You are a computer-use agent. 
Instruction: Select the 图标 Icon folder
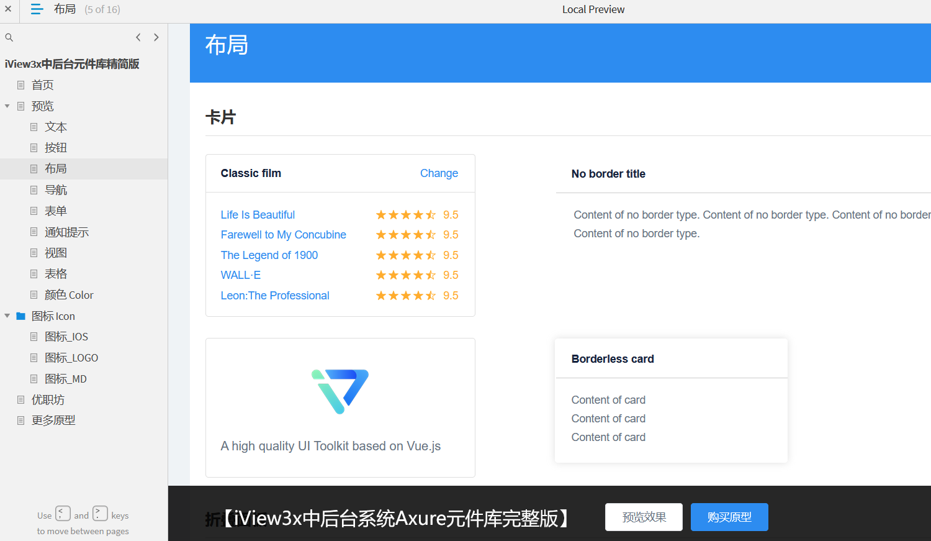click(x=53, y=316)
